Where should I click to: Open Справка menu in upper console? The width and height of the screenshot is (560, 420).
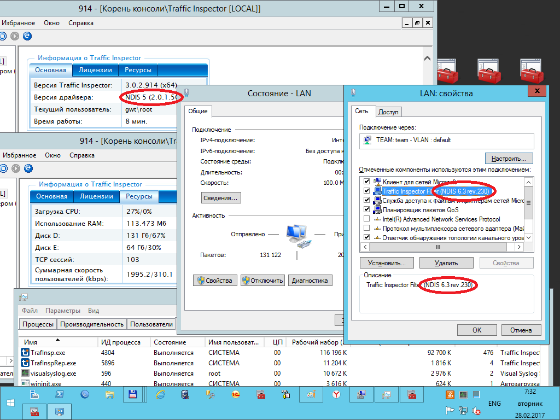click(x=81, y=23)
